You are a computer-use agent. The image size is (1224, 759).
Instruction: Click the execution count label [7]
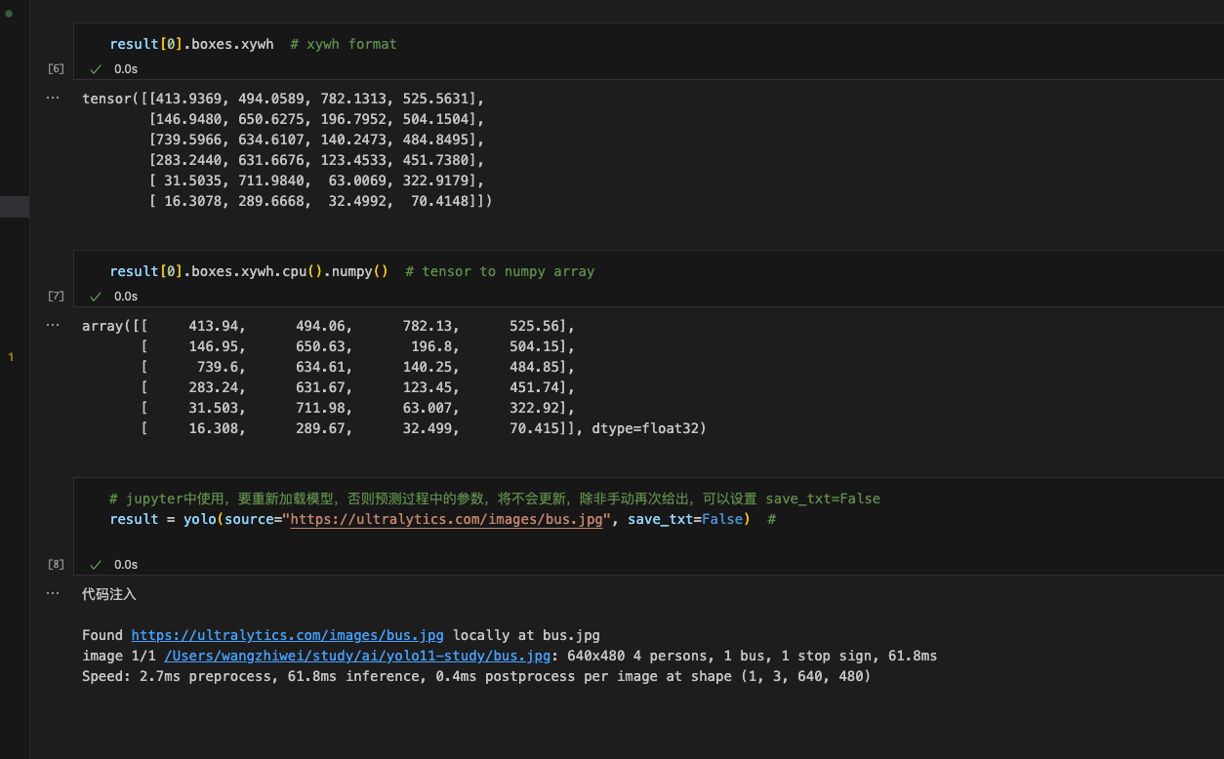(x=56, y=297)
